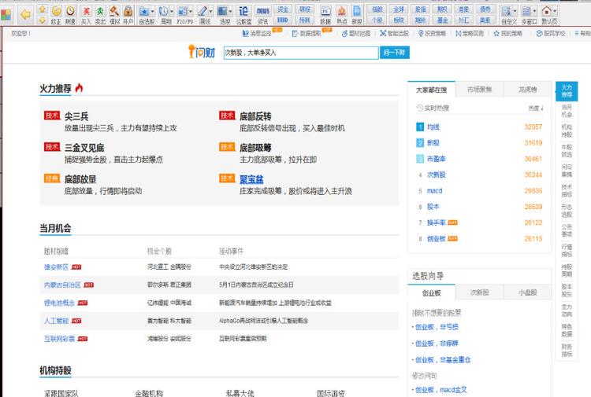Expand the 自选股 dropdown arrow
Screen dimensions: 591x397
pos(152,11)
